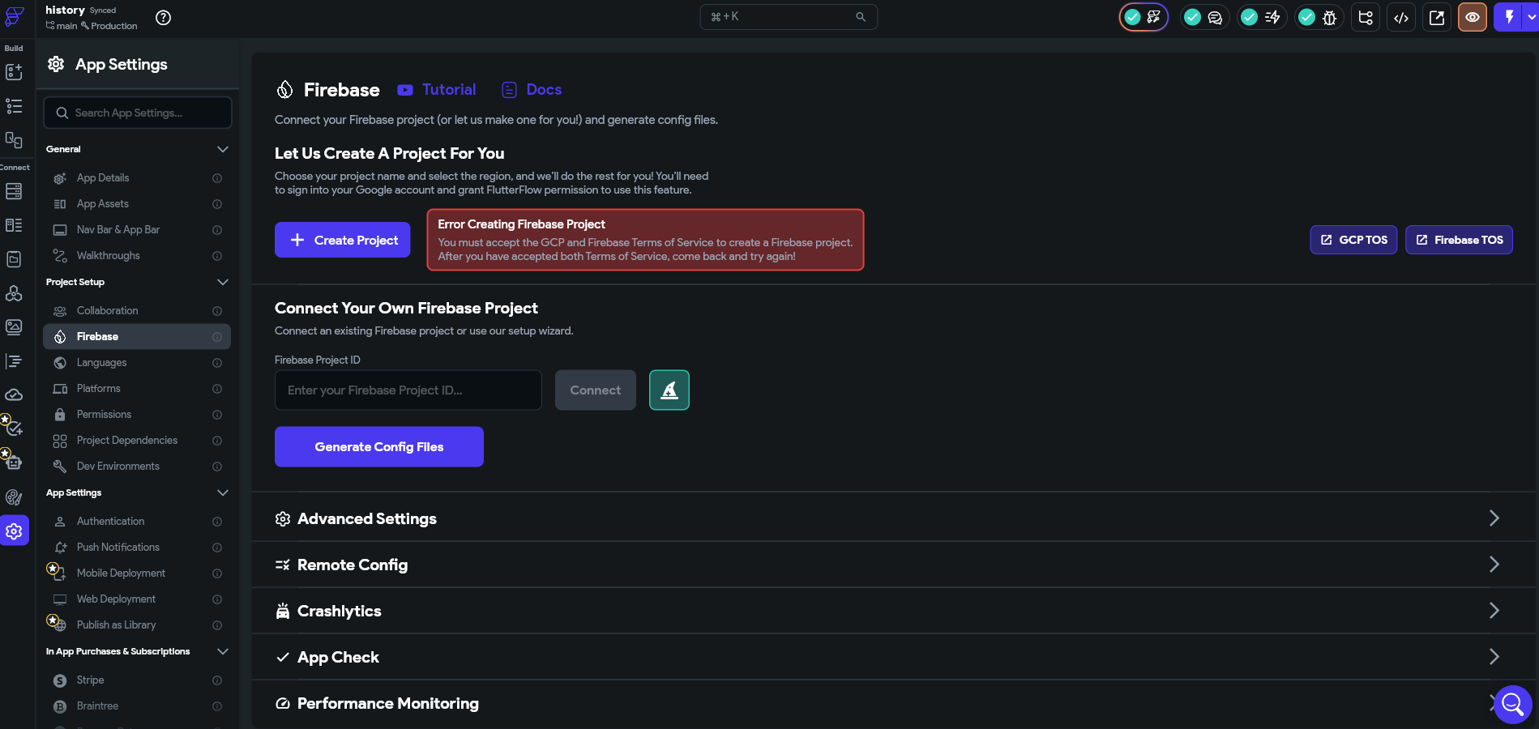Open the hexagon cluster icon in left rail

(14, 293)
